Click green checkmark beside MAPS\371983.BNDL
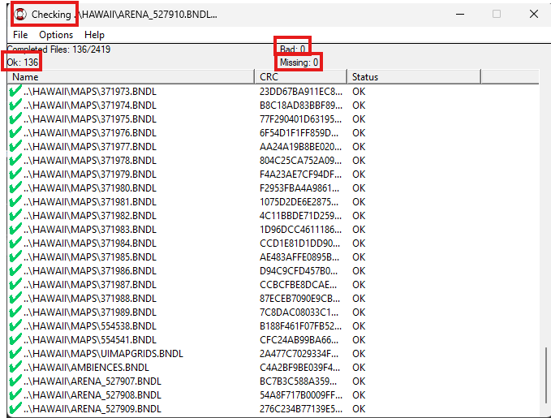 pos(15,229)
